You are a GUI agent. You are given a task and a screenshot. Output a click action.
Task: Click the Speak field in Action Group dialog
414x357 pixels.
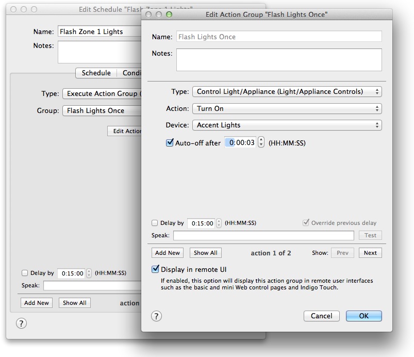(263, 235)
